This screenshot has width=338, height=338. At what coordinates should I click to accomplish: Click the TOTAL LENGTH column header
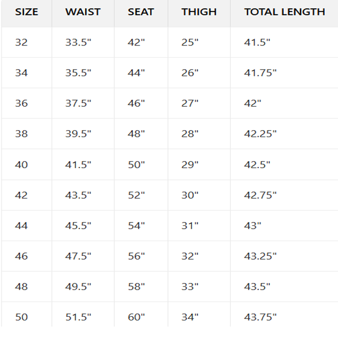(x=284, y=12)
